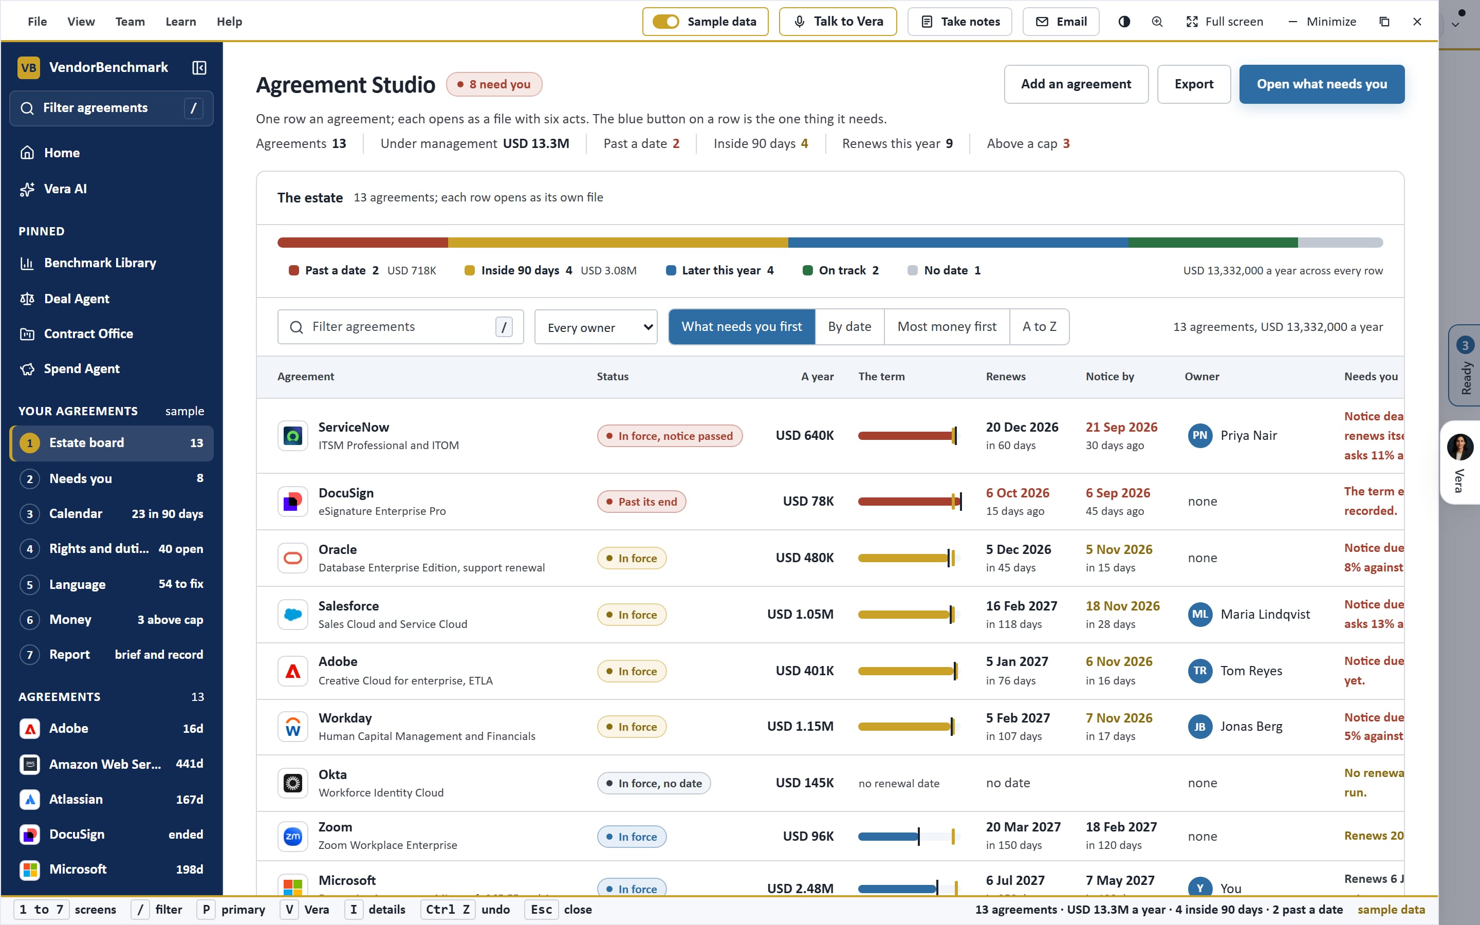Open the File menu

[38, 22]
